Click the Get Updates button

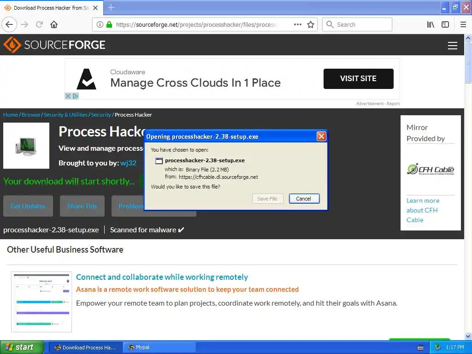coord(28,206)
